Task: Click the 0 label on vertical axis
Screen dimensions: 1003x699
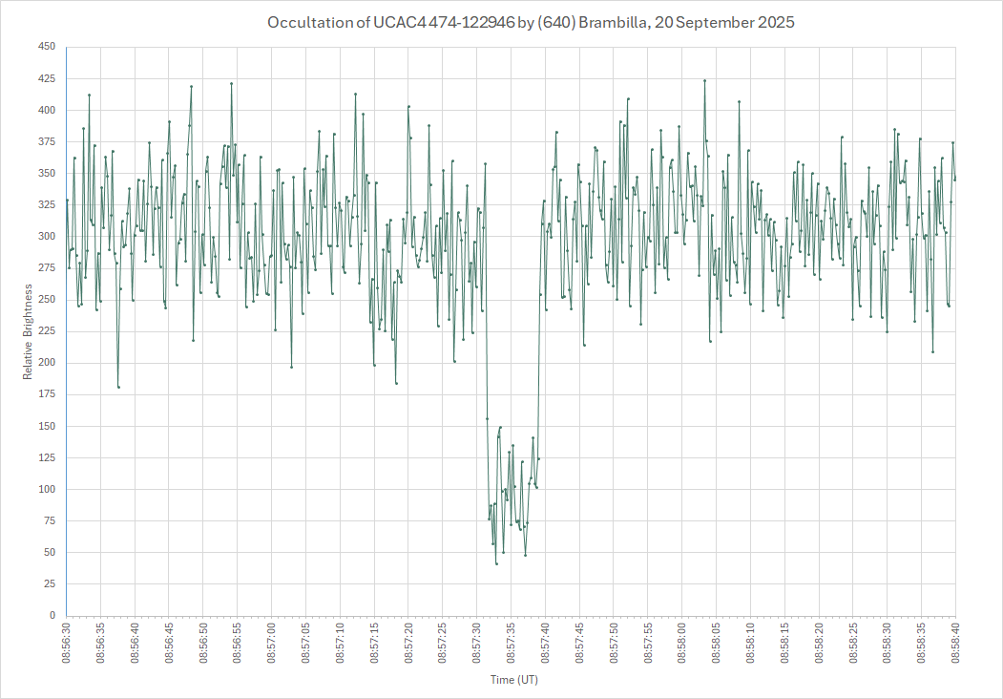Action: click(x=52, y=616)
